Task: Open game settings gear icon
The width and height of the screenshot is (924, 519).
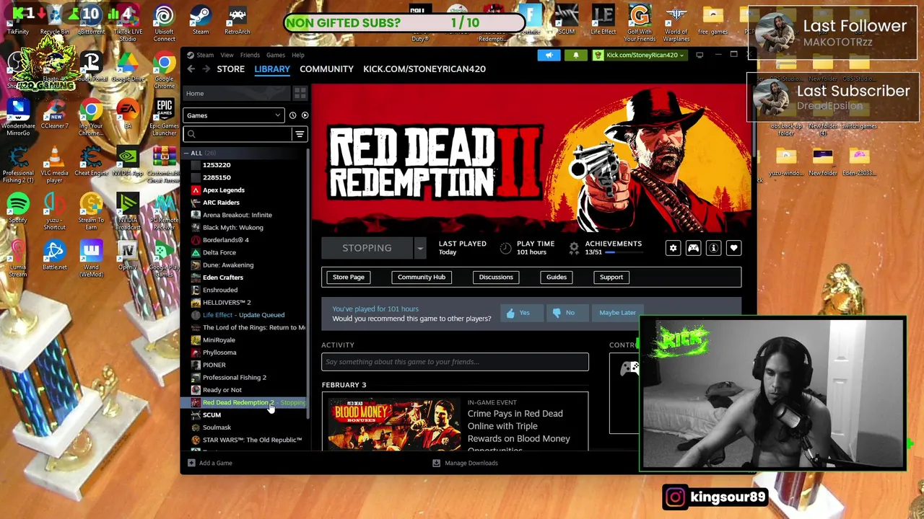Action: click(x=673, y=249)
